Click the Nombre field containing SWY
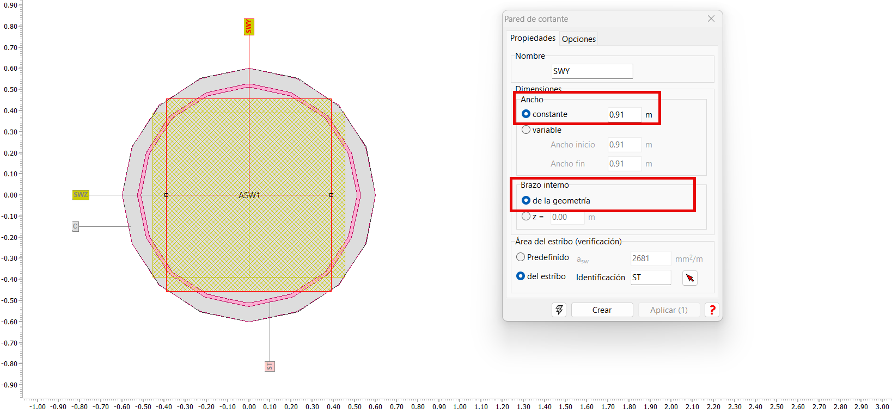Viewport: 892px width, 413px height. (x=591, y=71)
